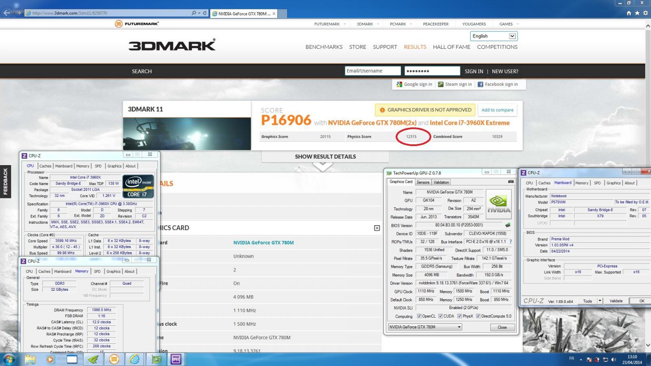This screenshot has height=366, width=651.
Task: Launch the media player taskbar icon
Action: 50,359
